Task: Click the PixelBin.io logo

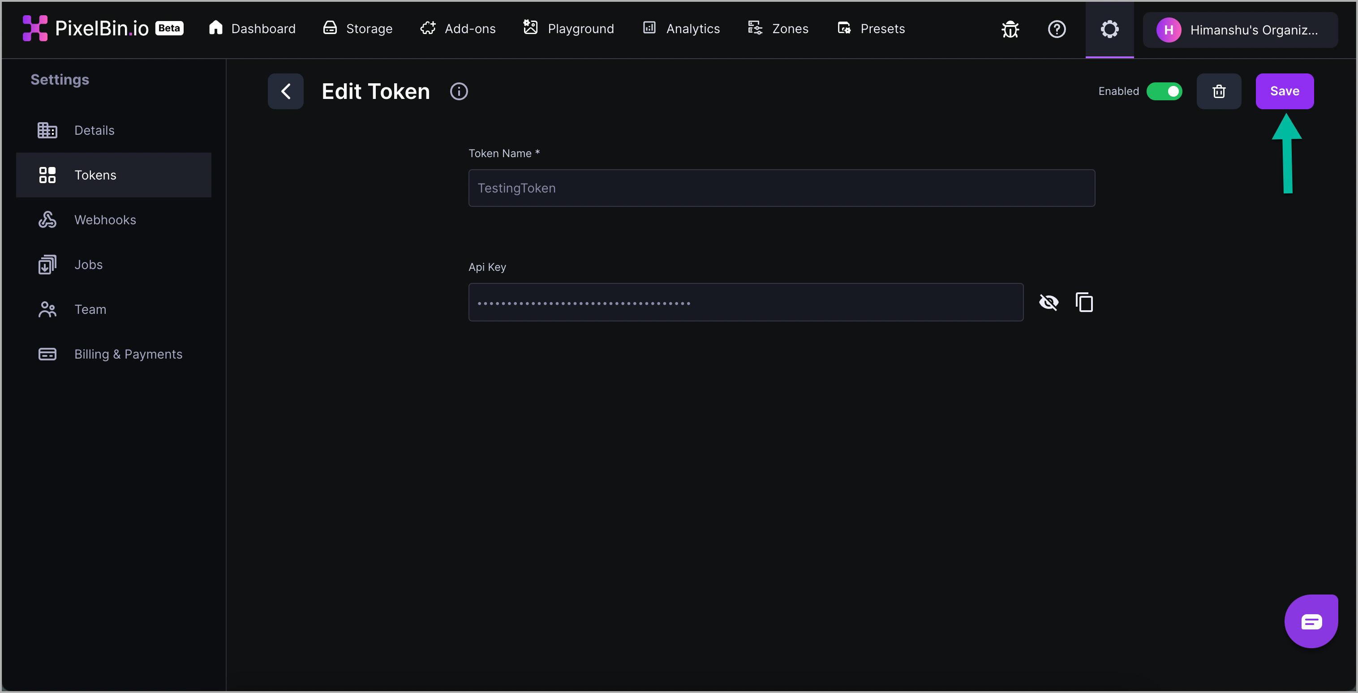Action: [x=86, y=29]
